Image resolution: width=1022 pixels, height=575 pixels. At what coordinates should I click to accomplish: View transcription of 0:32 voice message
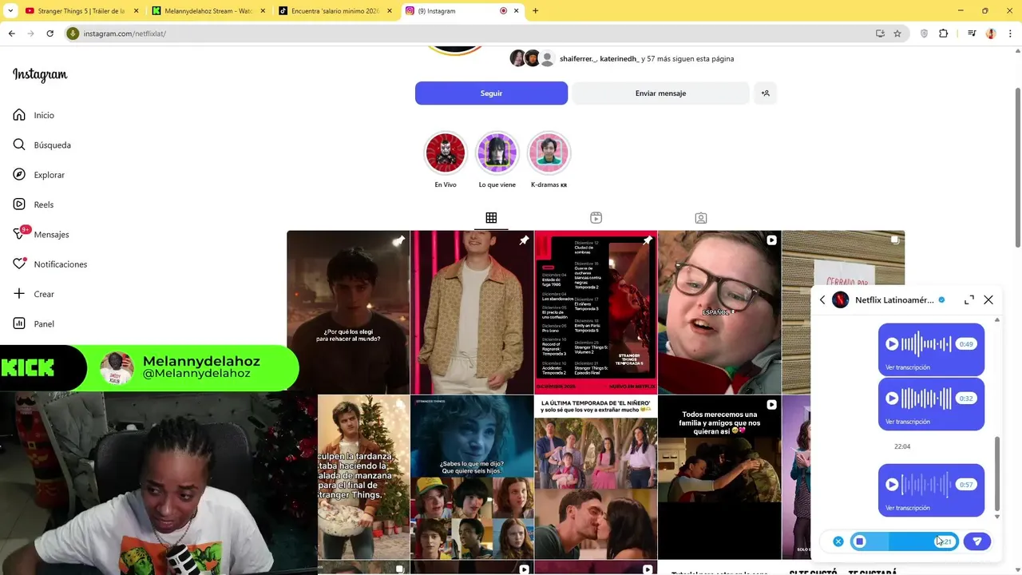point(908,422)
